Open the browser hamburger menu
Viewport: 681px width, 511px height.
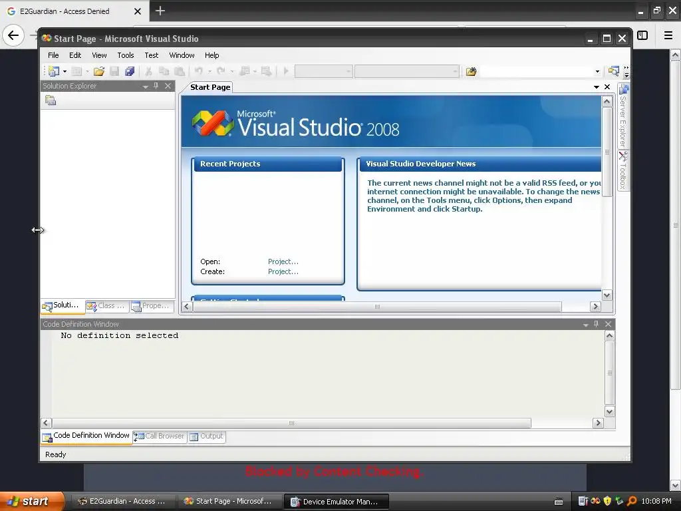click(668, 35)
